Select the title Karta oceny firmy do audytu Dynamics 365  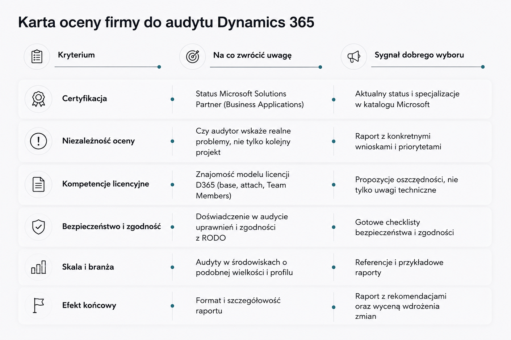pyautogui.click(x=166, y=22)
